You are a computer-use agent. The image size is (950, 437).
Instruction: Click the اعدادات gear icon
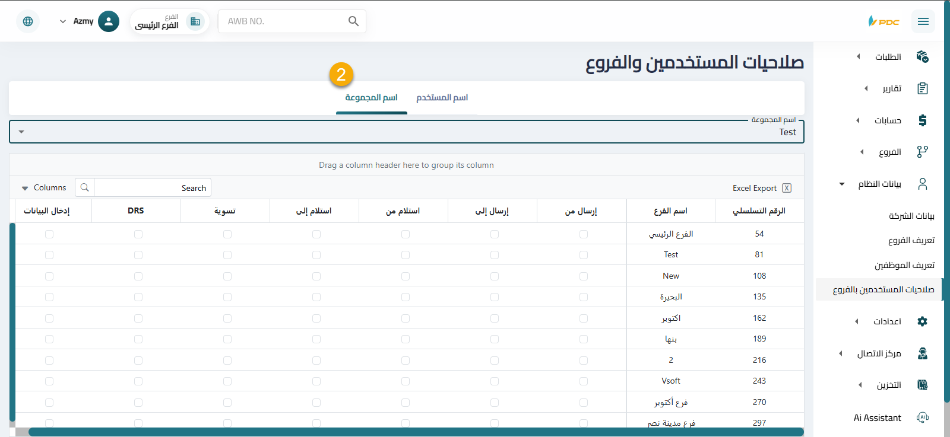922,321
